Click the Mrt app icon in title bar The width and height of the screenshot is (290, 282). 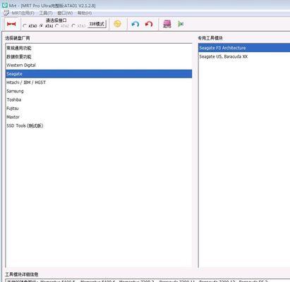tap(5, 5)
